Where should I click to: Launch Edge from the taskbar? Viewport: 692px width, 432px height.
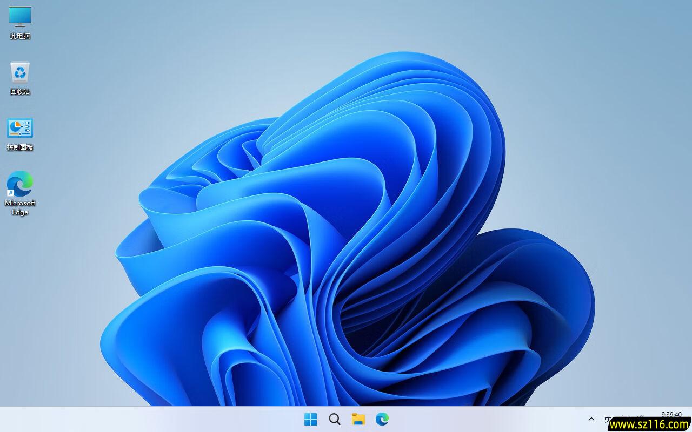tap(382, 419)
